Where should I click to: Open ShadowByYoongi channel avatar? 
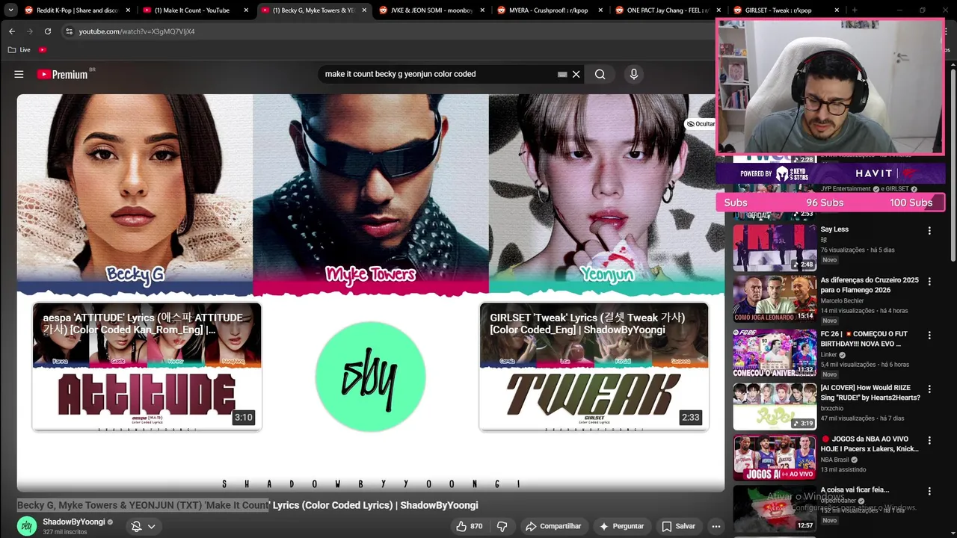click(27, 526)
